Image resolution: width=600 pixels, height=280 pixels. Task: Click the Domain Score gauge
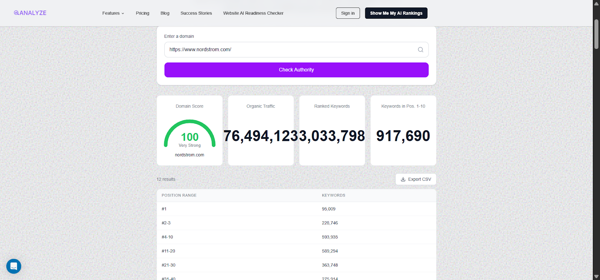tap(190, 134)
